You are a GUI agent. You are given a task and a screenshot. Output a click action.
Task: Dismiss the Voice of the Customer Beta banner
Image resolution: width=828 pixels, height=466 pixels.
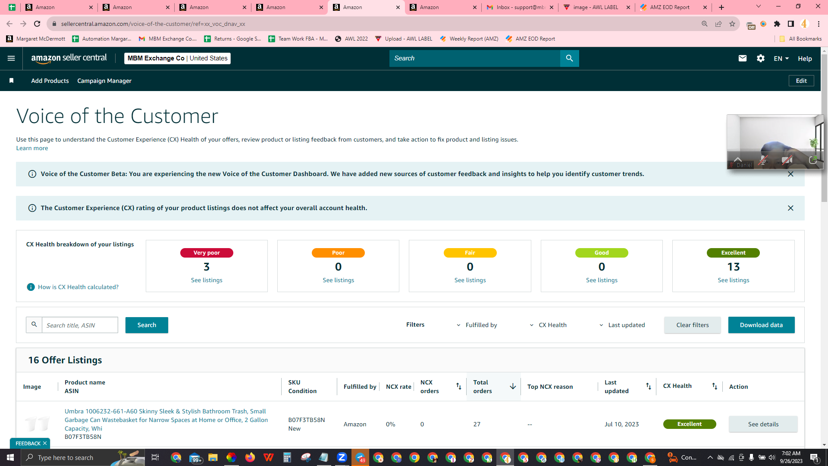pos(790,174)
